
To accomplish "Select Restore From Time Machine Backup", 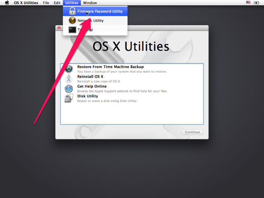I will 132,69.
